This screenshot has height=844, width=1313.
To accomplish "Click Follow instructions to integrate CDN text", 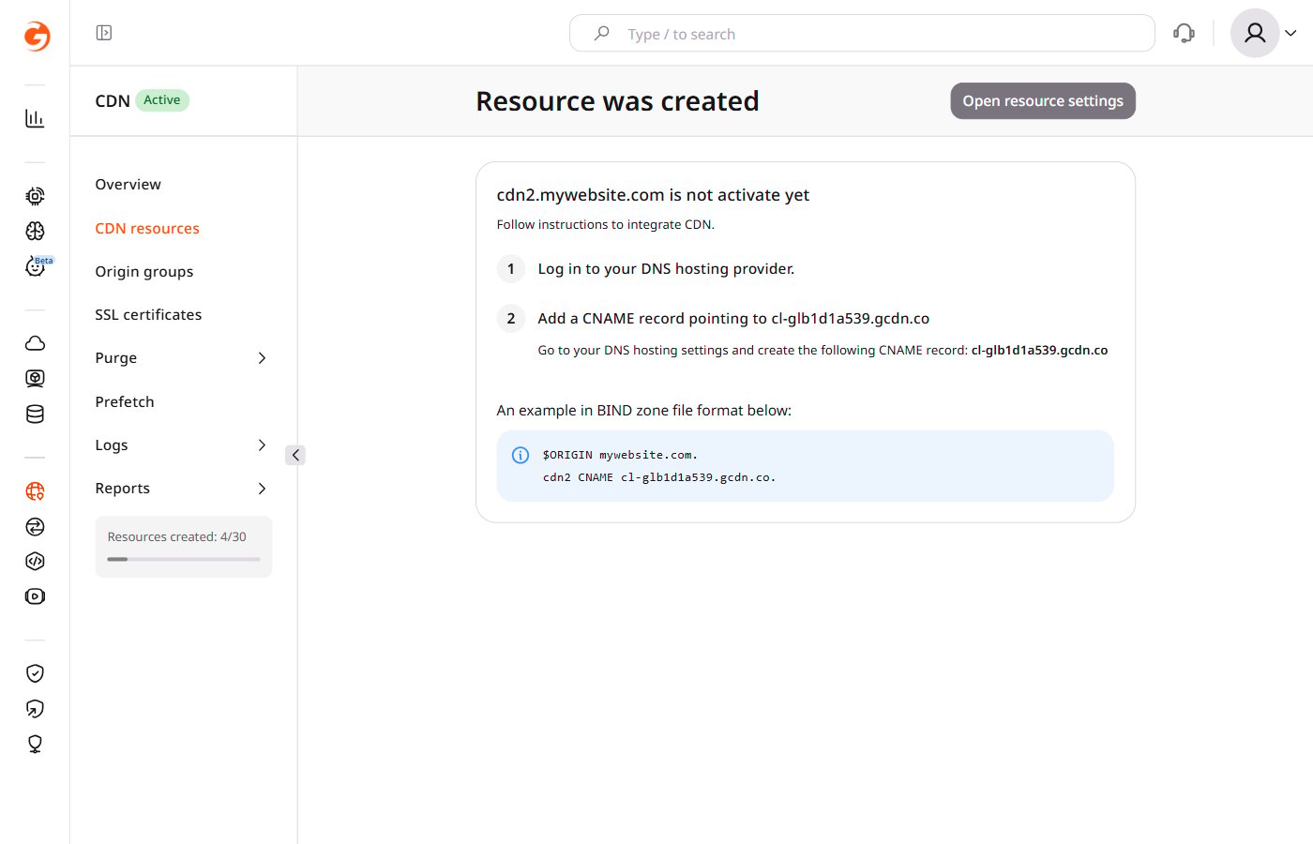I will [605, 225].
